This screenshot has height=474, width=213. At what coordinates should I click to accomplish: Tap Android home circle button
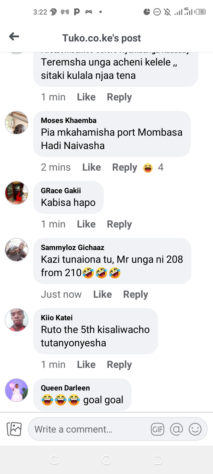click(106, 460)
